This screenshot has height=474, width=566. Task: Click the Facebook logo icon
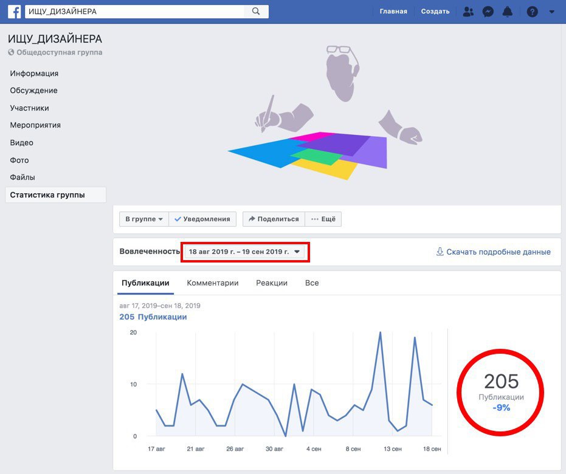click(x=15, y=11)
